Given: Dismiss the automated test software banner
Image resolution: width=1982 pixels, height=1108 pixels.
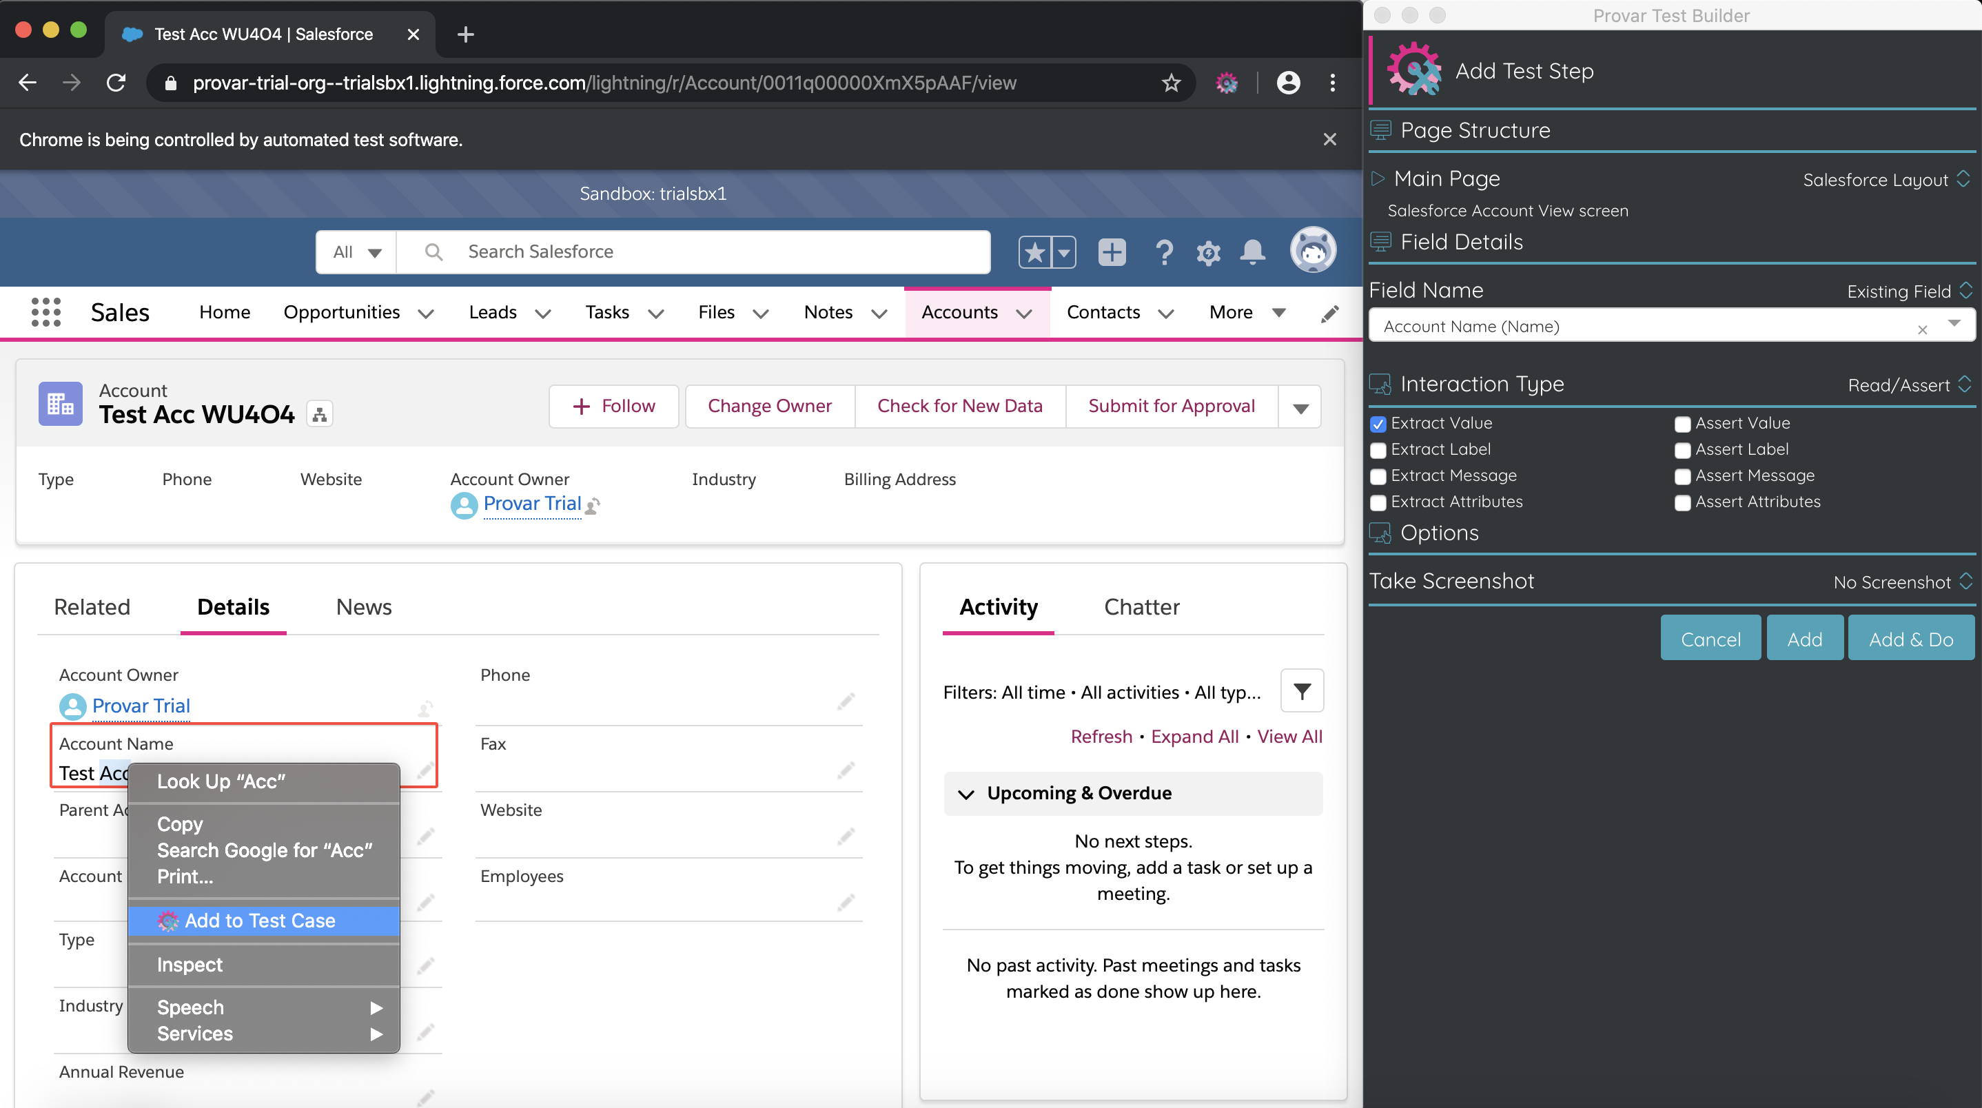Looking at the screenshot, I should point(1329,139).
